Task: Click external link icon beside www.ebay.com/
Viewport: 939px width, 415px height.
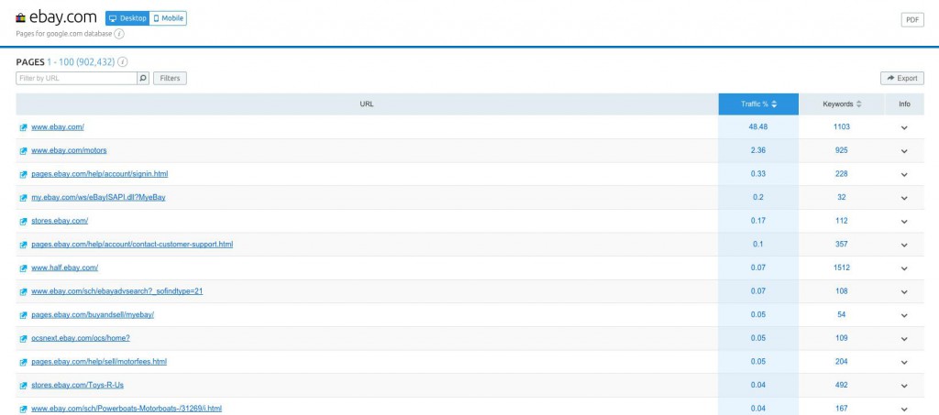Action: pos(23,127)
